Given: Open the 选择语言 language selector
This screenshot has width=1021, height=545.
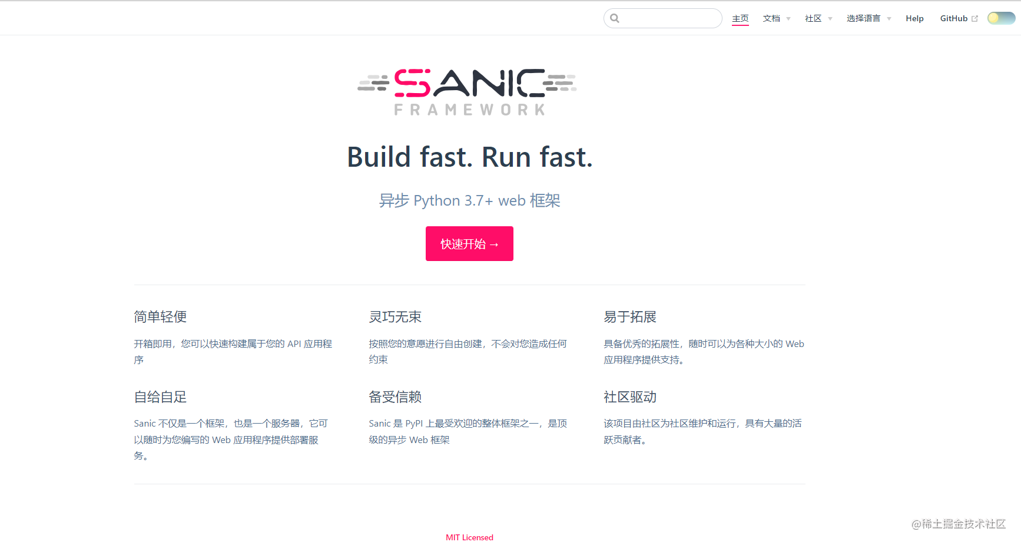Looking at the screenshot, I should (864, 18).
